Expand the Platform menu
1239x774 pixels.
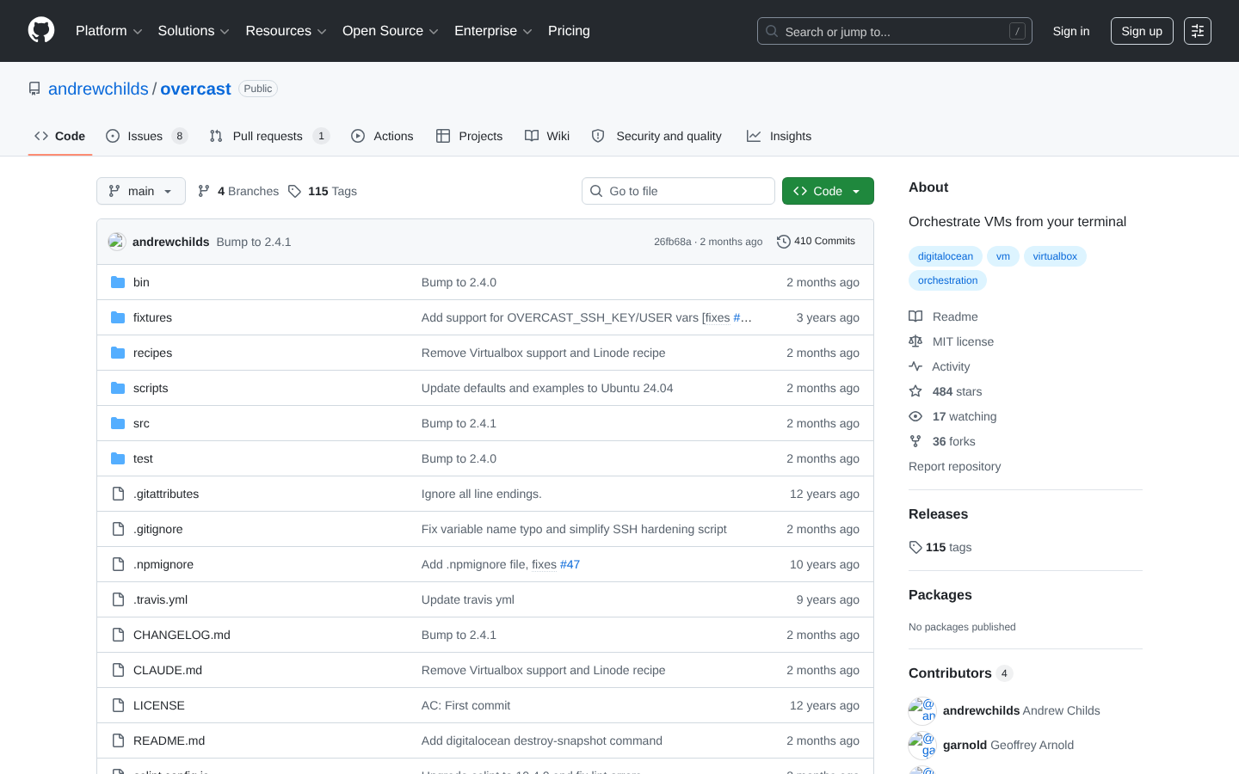click(x=108, y=31)
